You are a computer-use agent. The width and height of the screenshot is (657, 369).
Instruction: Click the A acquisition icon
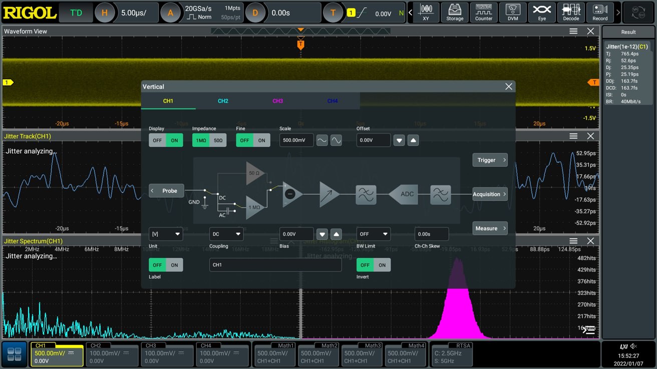pyautogui.click(x=170, y=13)
